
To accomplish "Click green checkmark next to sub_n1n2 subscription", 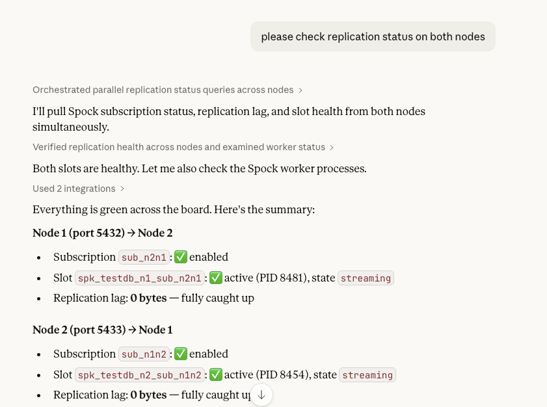I will 181,354.
